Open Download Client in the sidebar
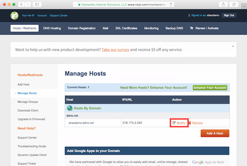 coord(28,111)
